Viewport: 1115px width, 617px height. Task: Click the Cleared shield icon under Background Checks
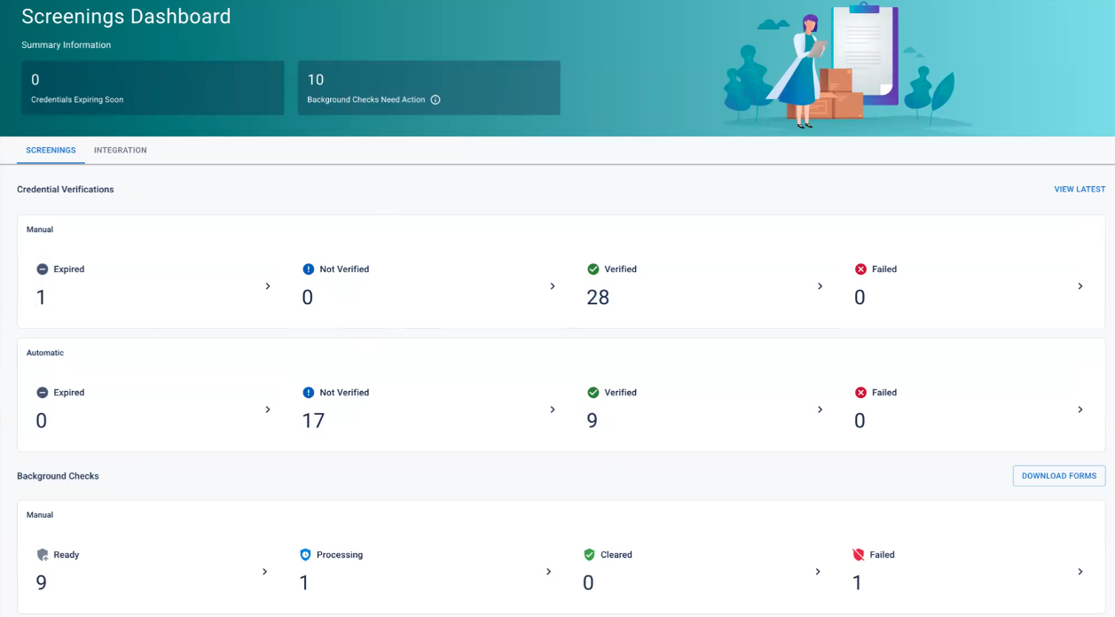click(x=588, y=554)
